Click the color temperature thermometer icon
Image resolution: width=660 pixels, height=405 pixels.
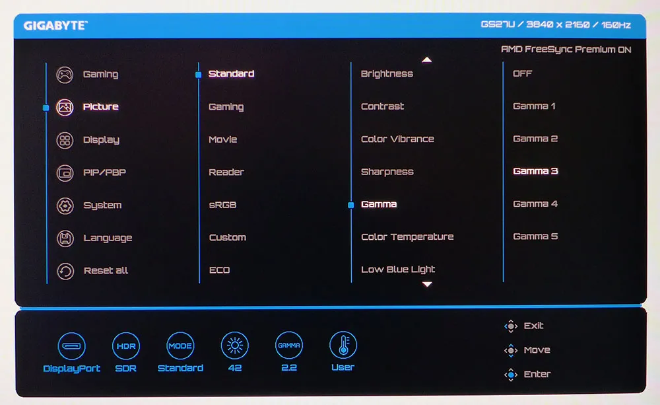click(x=343, y=345)
